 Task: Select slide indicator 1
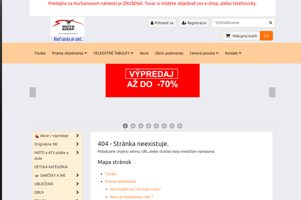pos(125,126)
